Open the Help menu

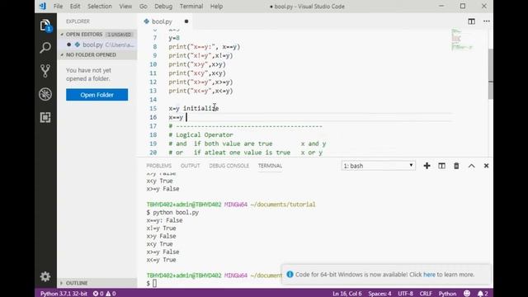click(216, 6)
